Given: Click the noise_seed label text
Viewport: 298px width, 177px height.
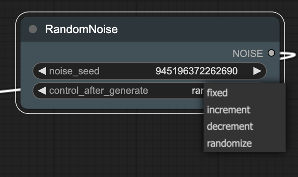Looking at the screenshot, I should [74, 71].
